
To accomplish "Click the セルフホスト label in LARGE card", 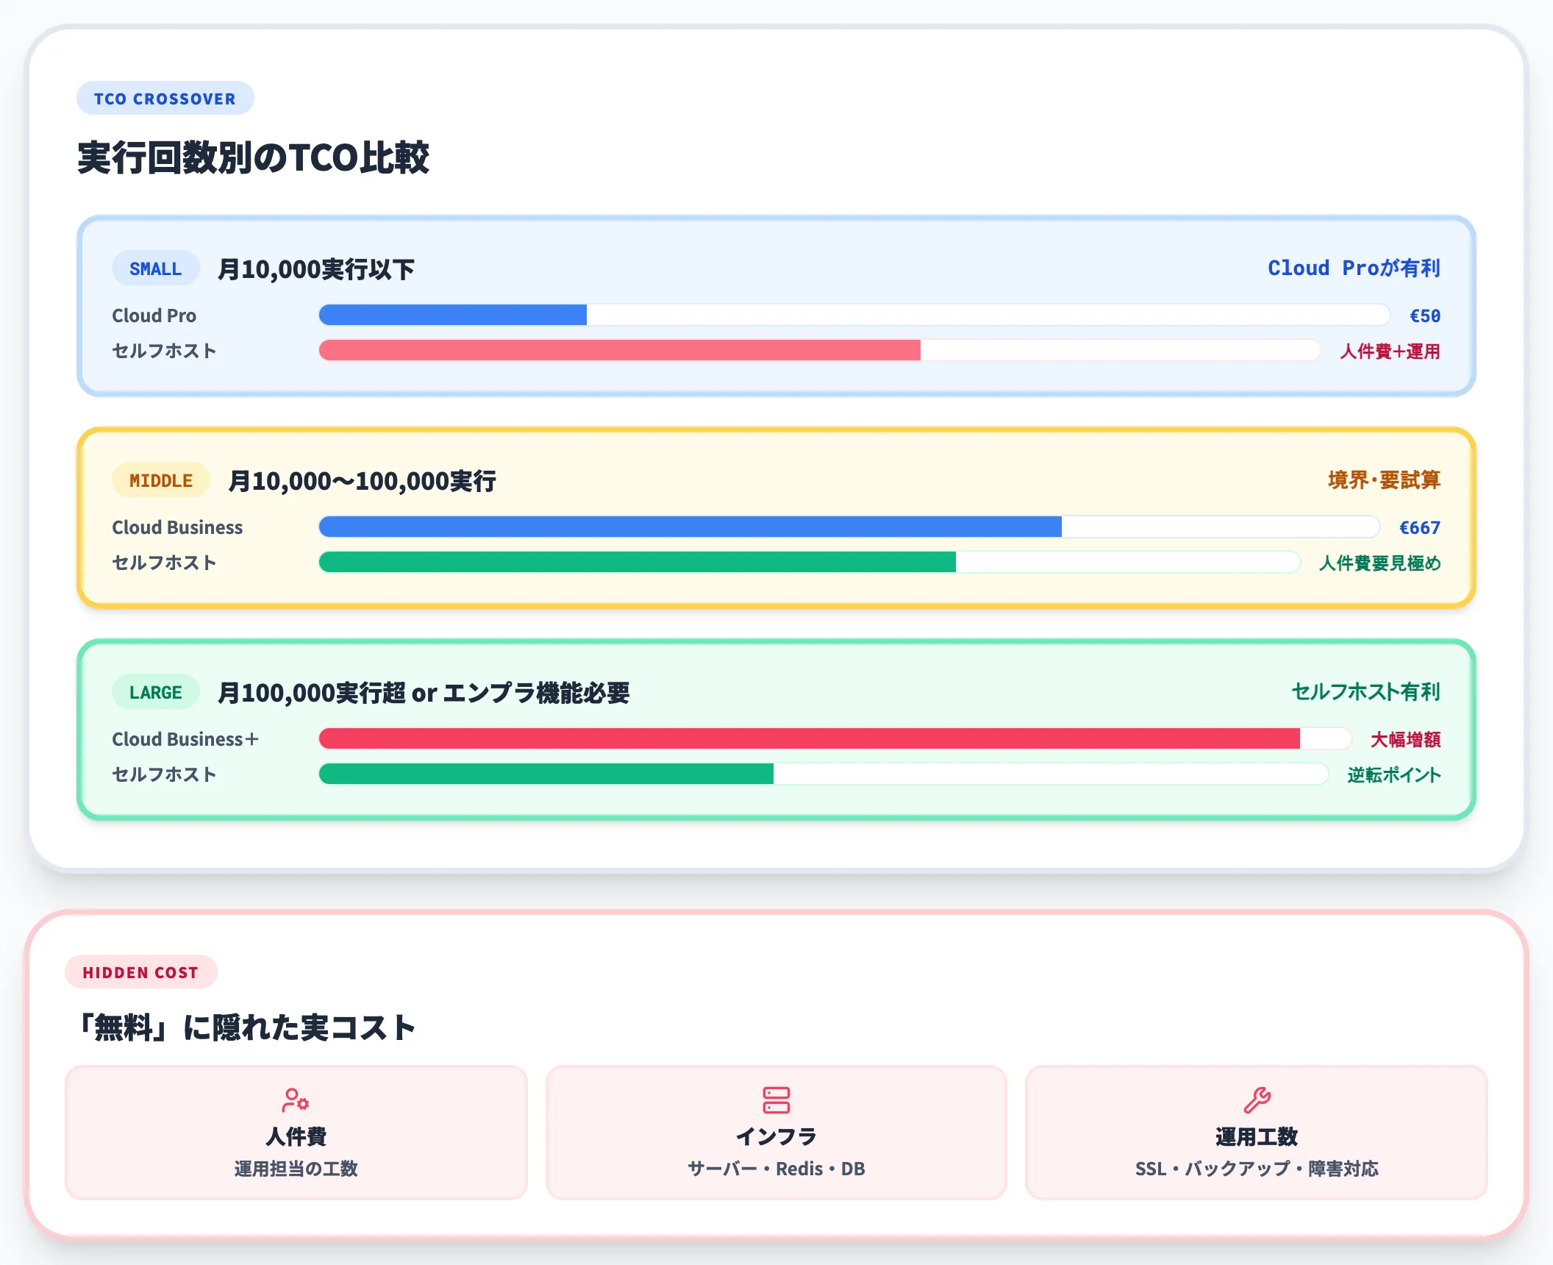I will [x=164, y=774].
